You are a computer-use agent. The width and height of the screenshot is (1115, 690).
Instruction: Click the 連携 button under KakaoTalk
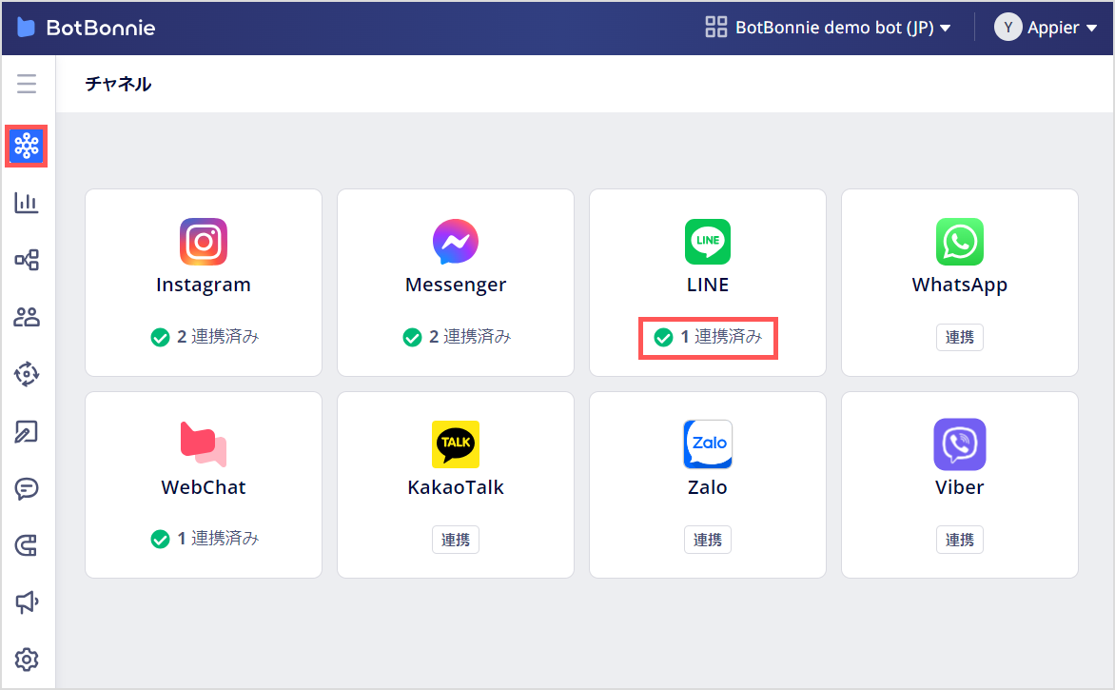(455, 540)
